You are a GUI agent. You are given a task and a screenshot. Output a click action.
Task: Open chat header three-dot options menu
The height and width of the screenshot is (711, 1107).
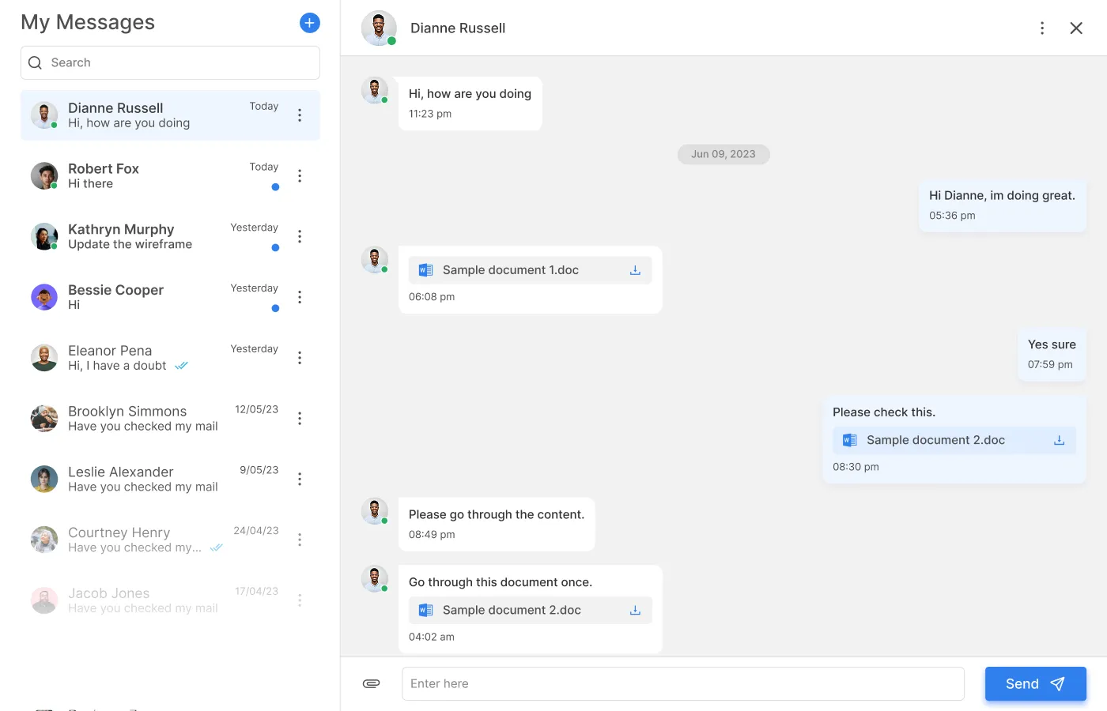click(x=1042, y=28)
